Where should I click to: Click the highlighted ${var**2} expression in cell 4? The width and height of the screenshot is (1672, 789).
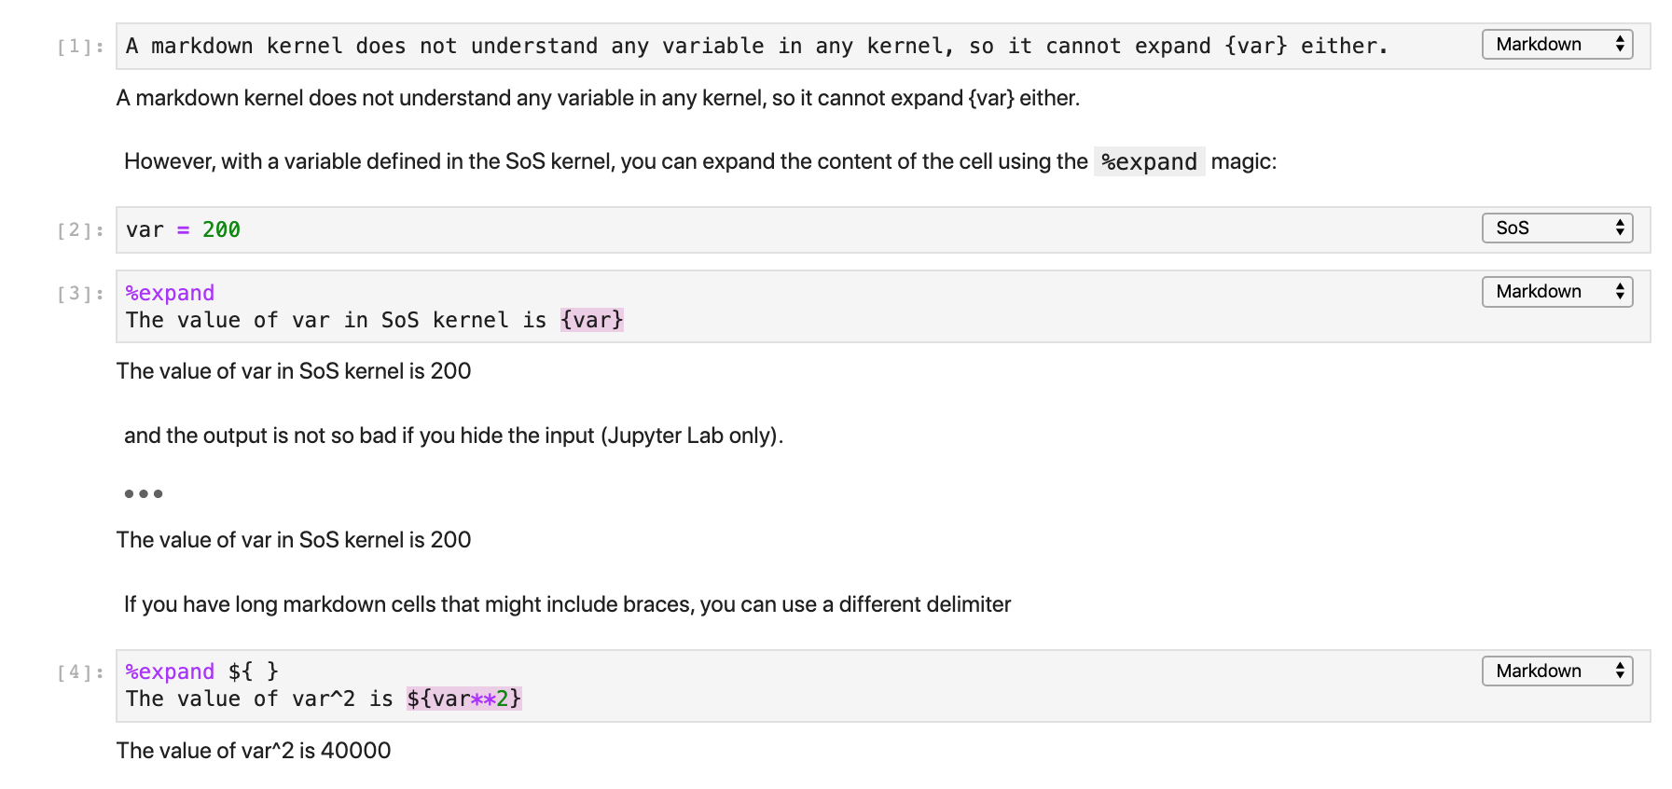click(x=463, y=699)
